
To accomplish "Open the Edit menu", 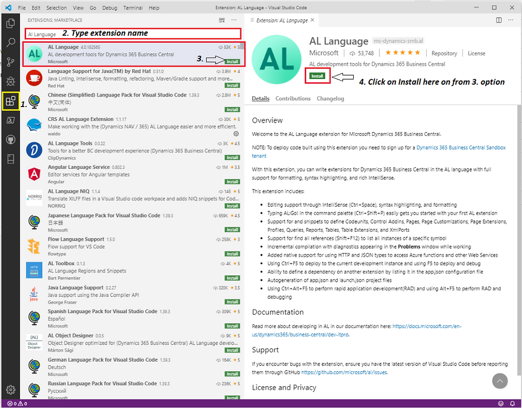I will (x=36, y=7).
